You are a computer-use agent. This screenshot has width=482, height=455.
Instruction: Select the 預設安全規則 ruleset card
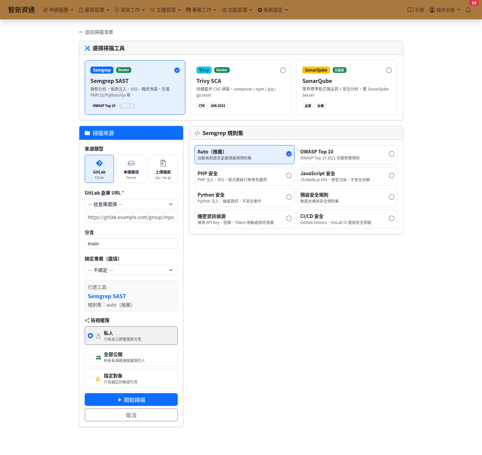point(347,198)
